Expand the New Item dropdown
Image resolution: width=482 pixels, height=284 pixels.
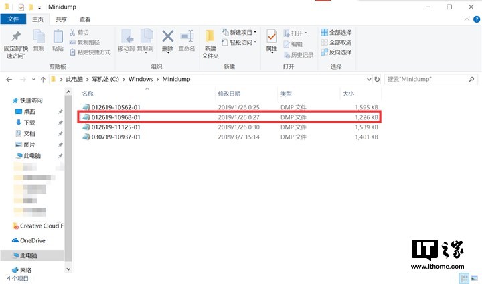[x=240, y=32]
